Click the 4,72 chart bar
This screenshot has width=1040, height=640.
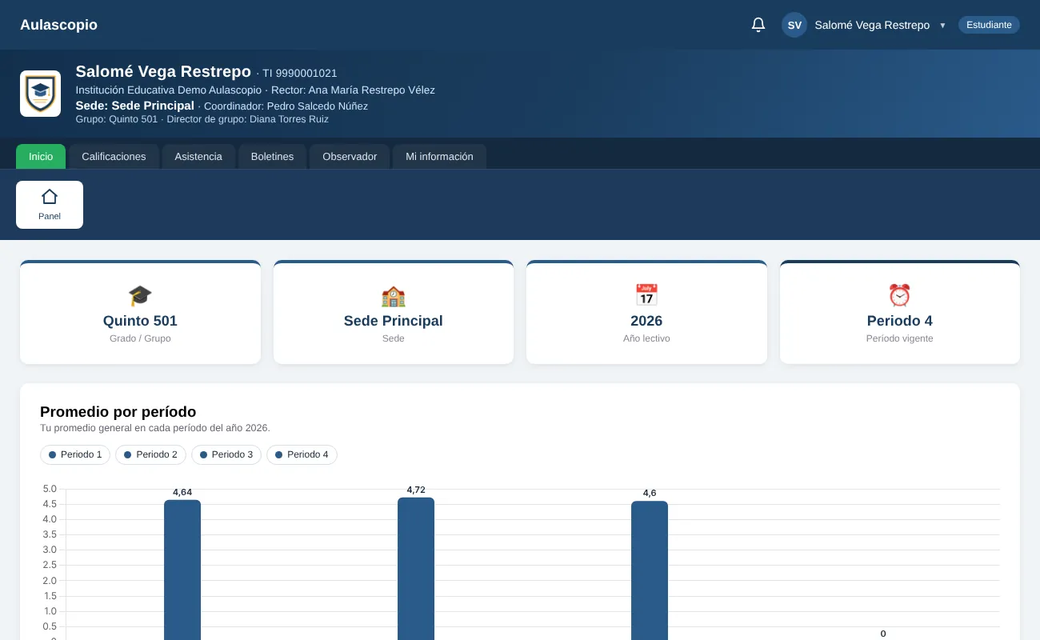(416, 569)
